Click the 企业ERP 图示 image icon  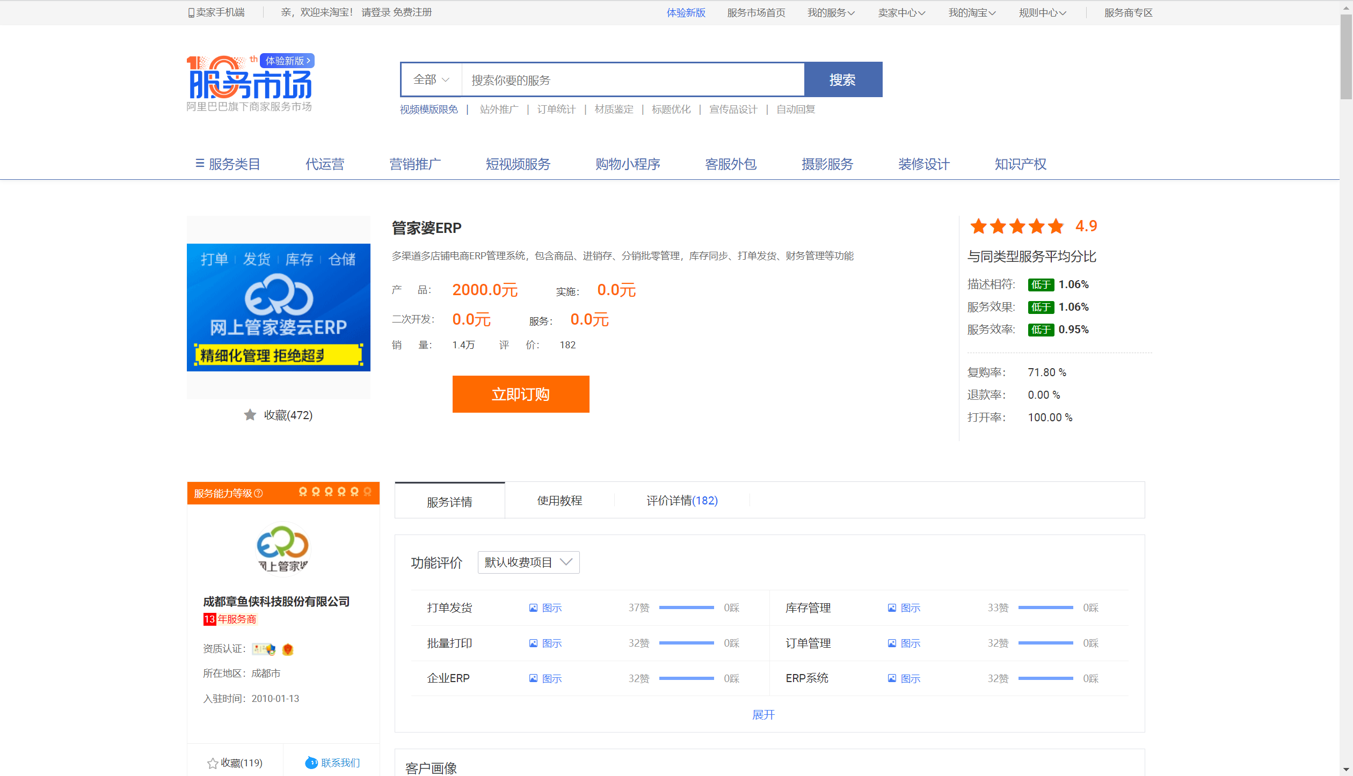pos(533,679)
